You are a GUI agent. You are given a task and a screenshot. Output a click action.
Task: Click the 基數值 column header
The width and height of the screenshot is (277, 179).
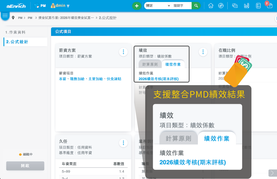click(x=119, y=164)
